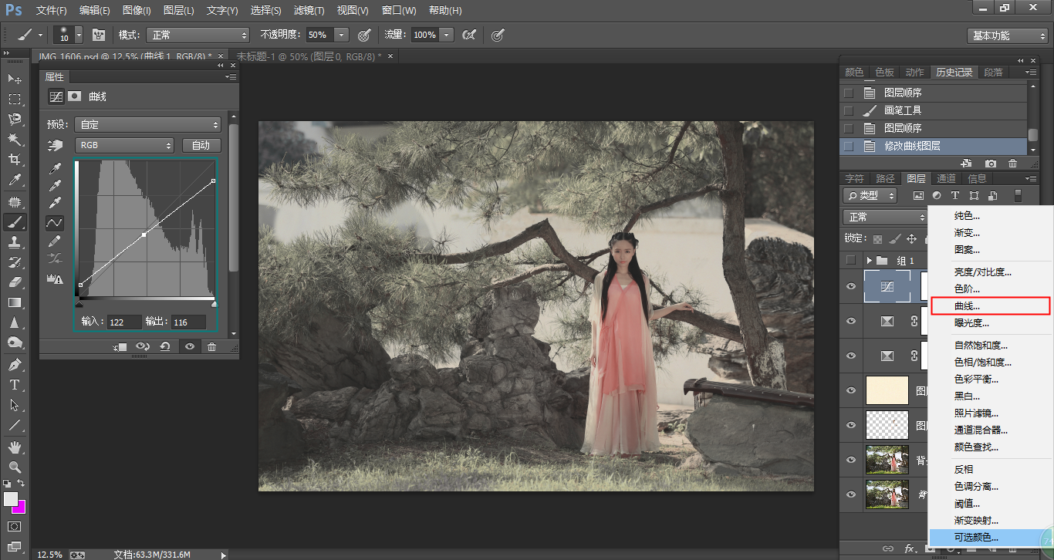Open the layer blend mode 正常 dropdown
Image resolution: width=1054 pixels, height=560 pixels.
pos(884,217)
